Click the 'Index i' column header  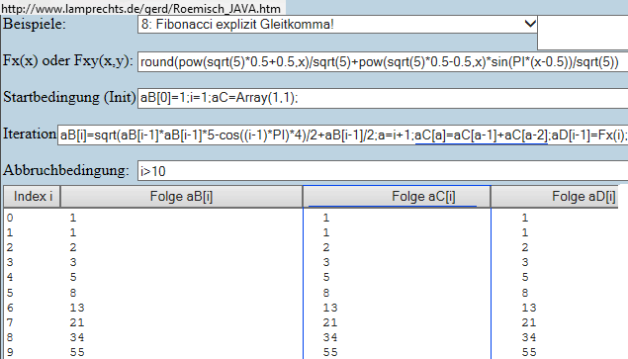(33, 197)
